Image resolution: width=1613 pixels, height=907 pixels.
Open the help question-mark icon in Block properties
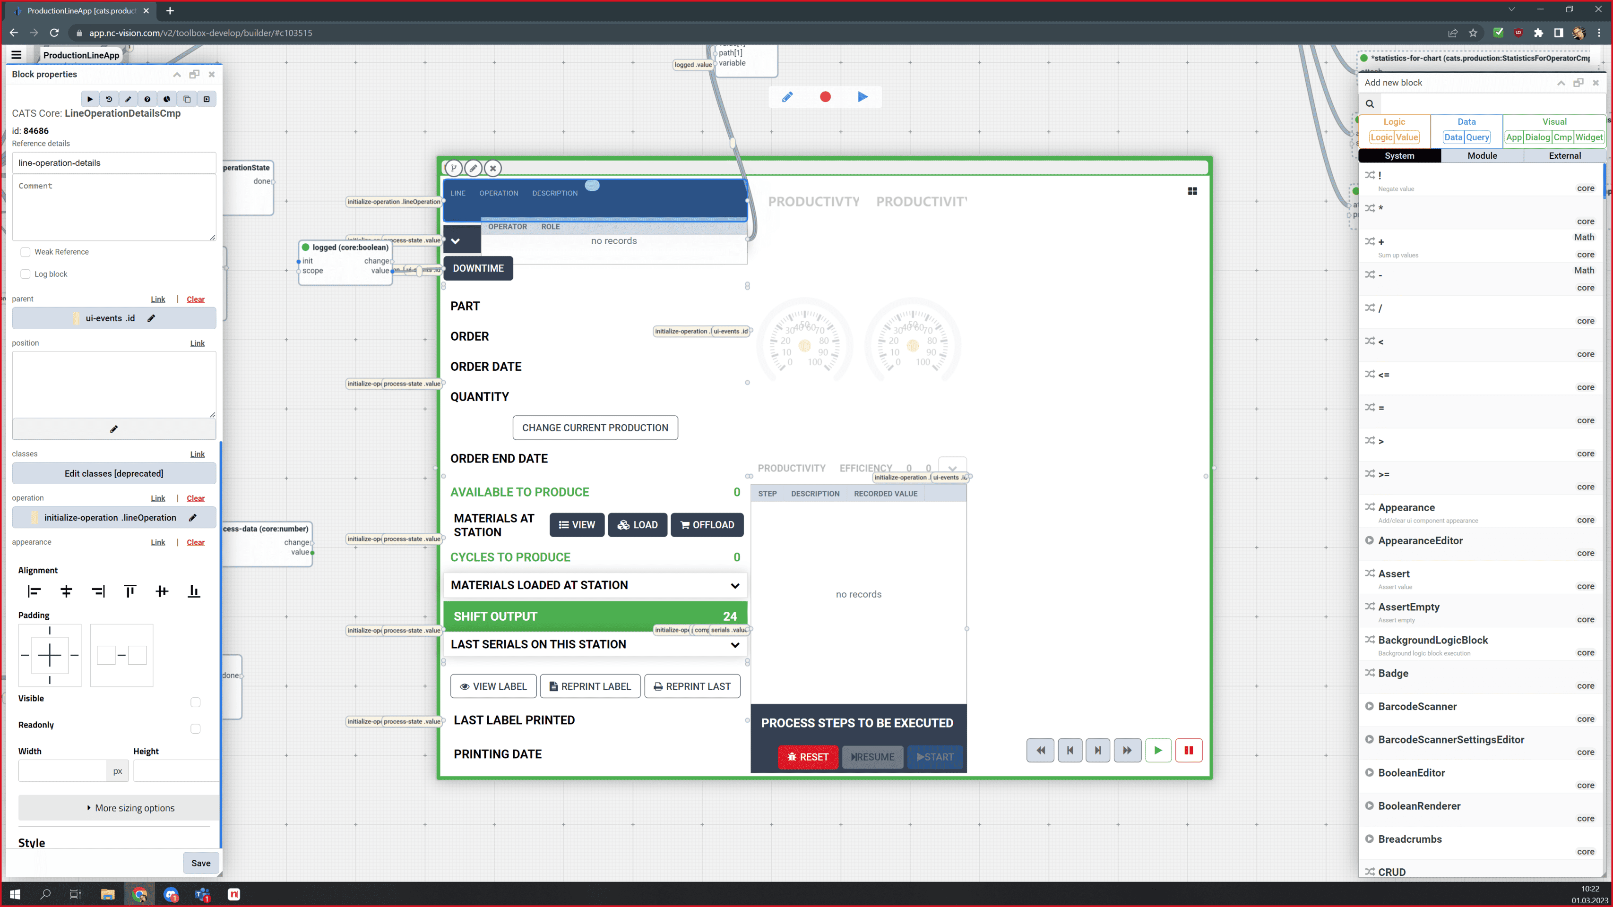tap(148, 99)
